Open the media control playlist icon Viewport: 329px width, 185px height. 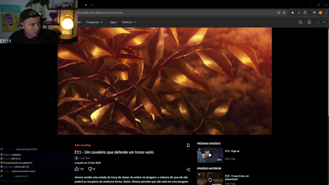(x=314, y=13)
